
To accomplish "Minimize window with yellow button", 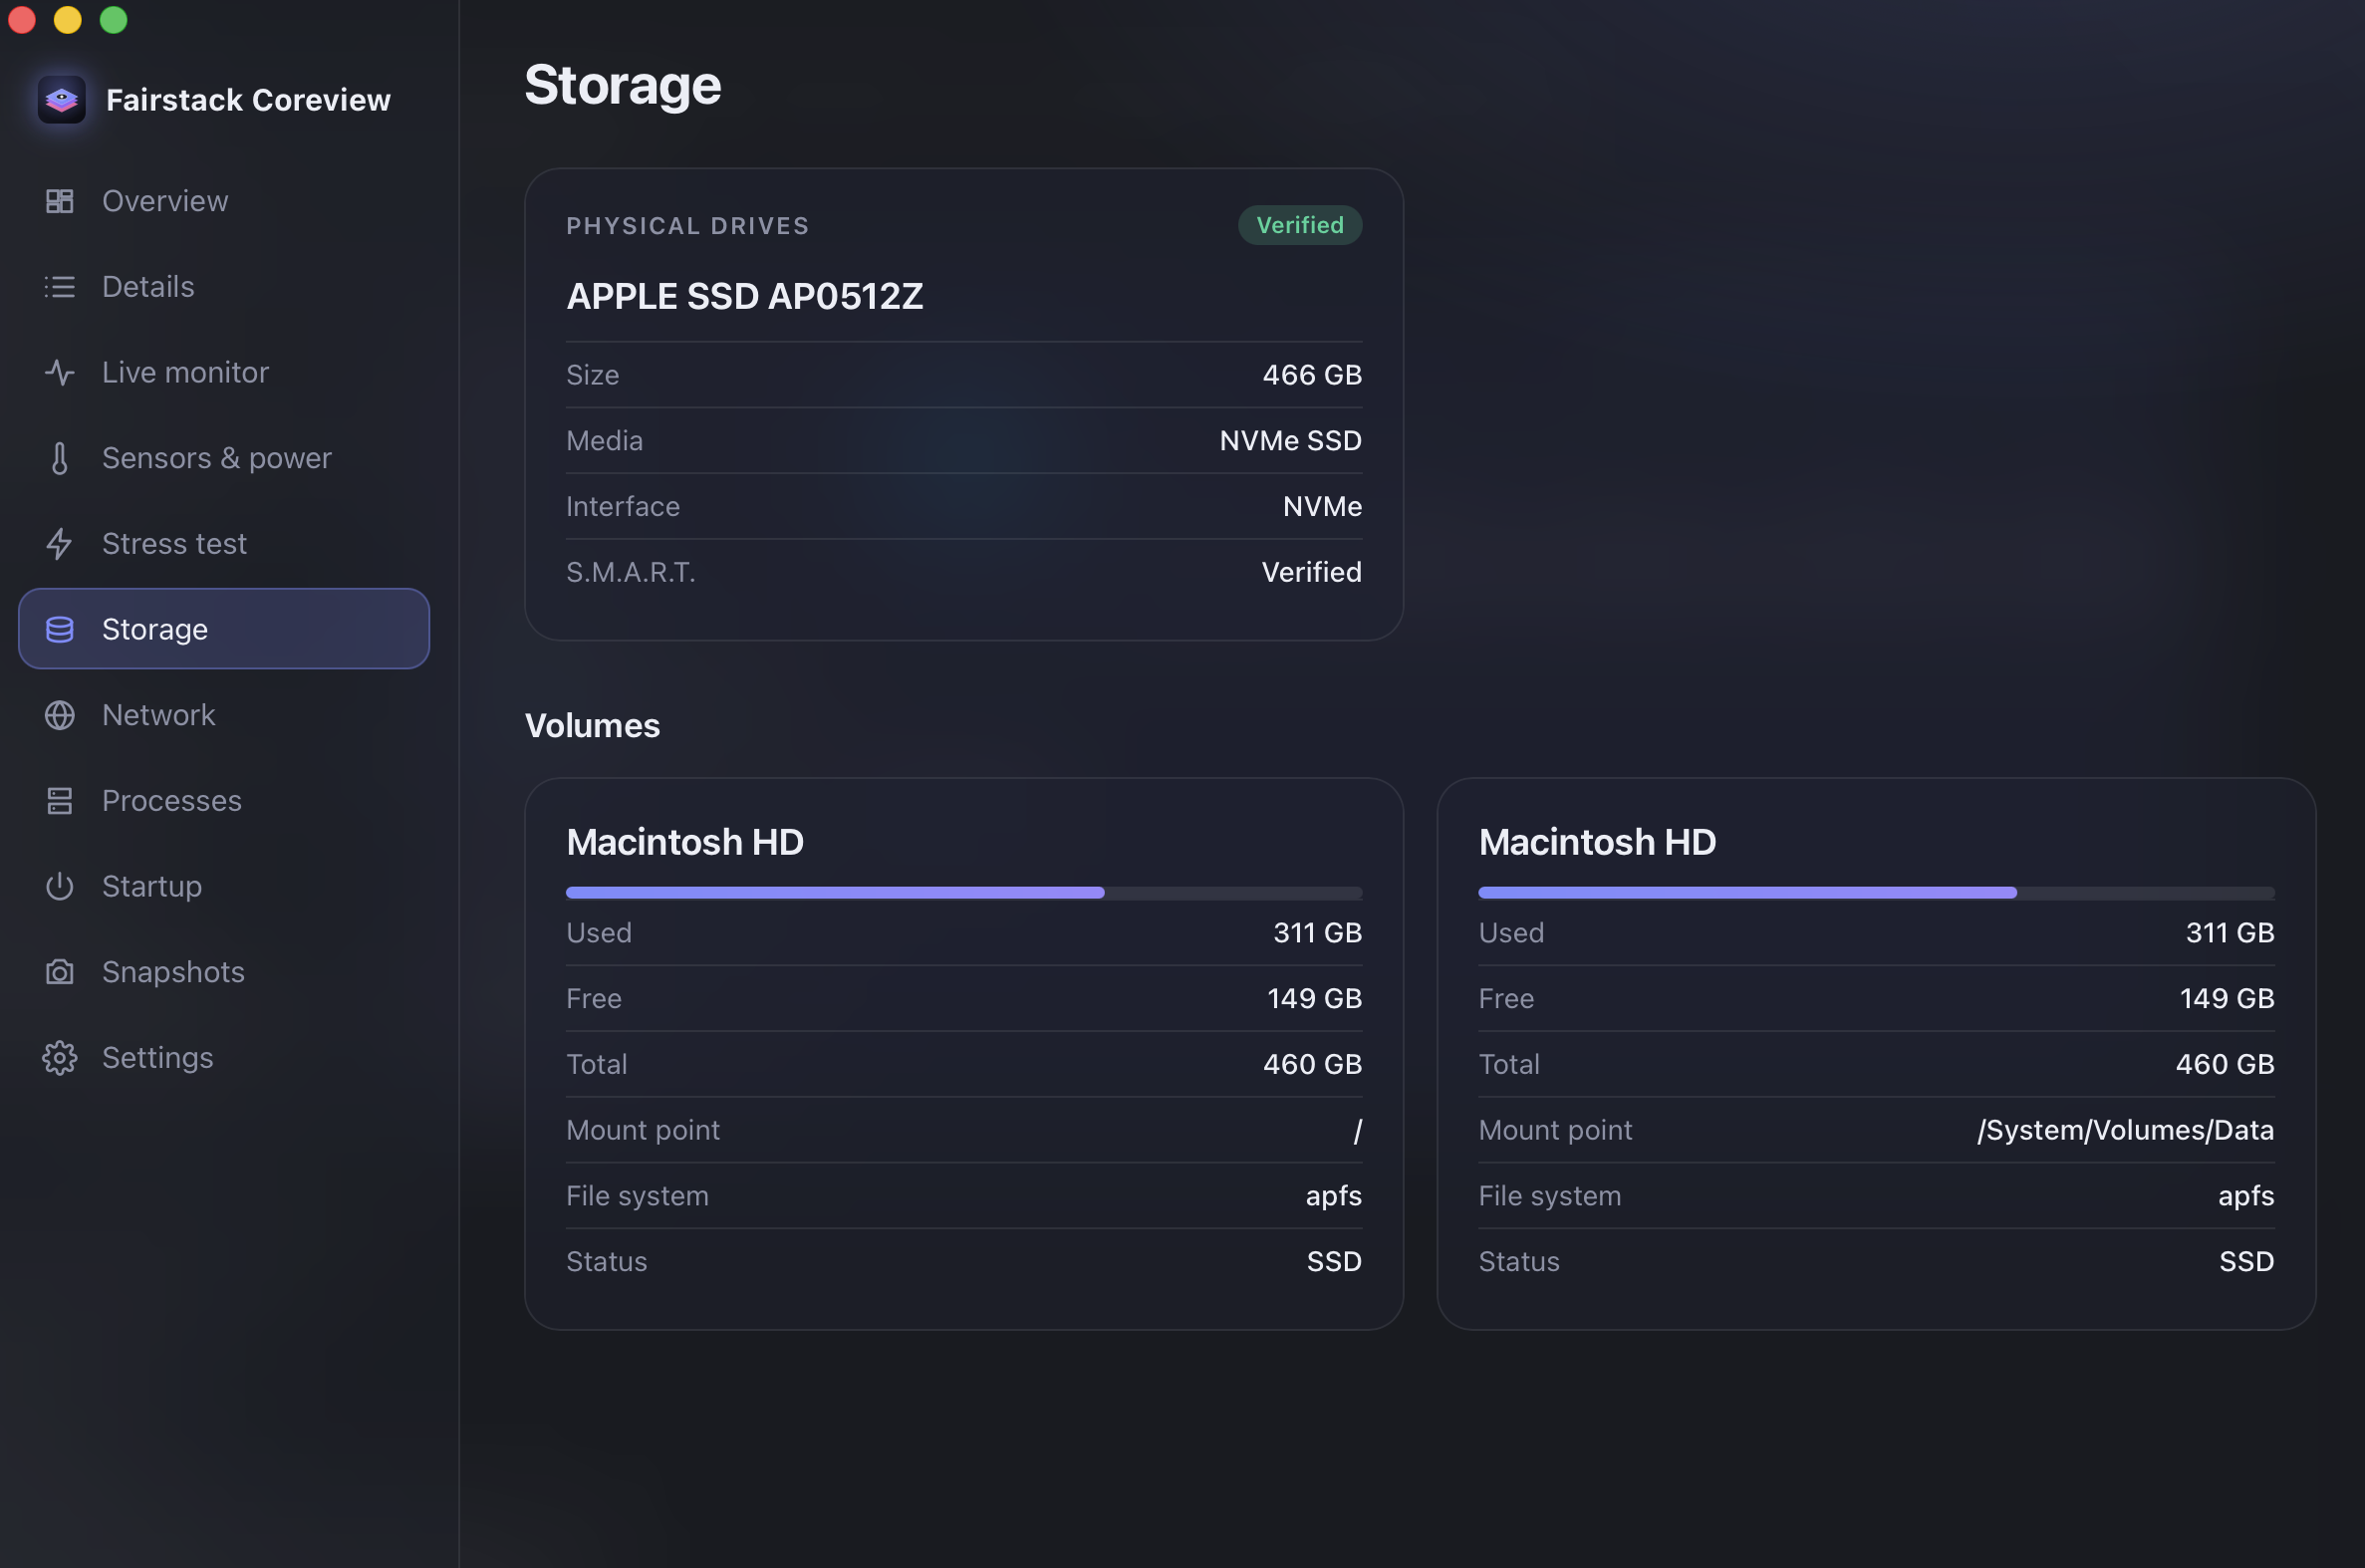I will coord(68,20).
